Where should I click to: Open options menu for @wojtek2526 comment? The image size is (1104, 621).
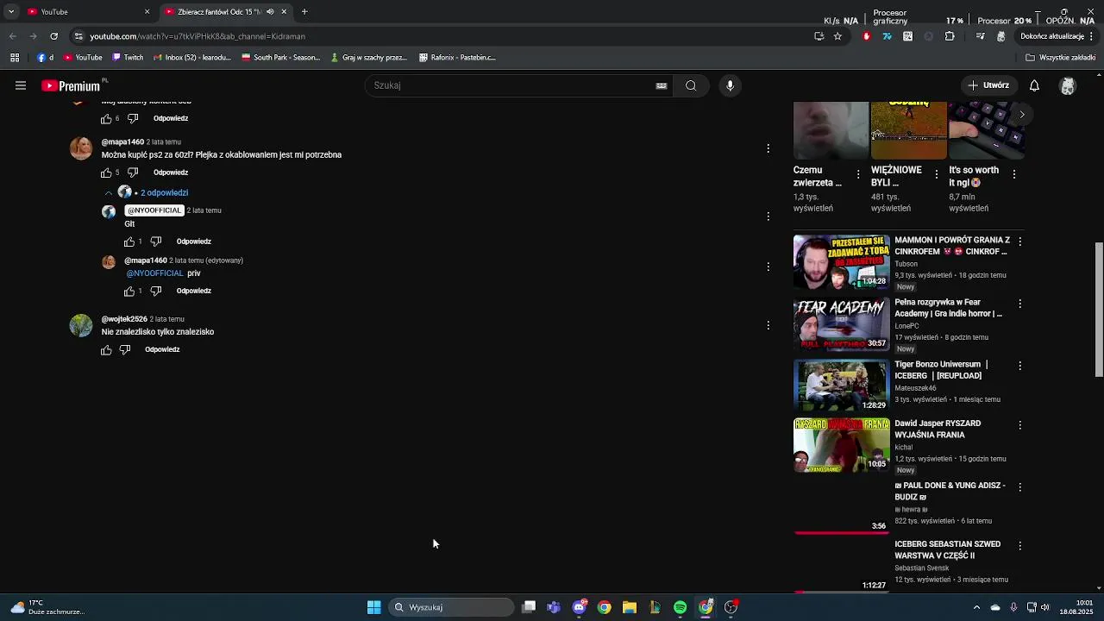768,325
